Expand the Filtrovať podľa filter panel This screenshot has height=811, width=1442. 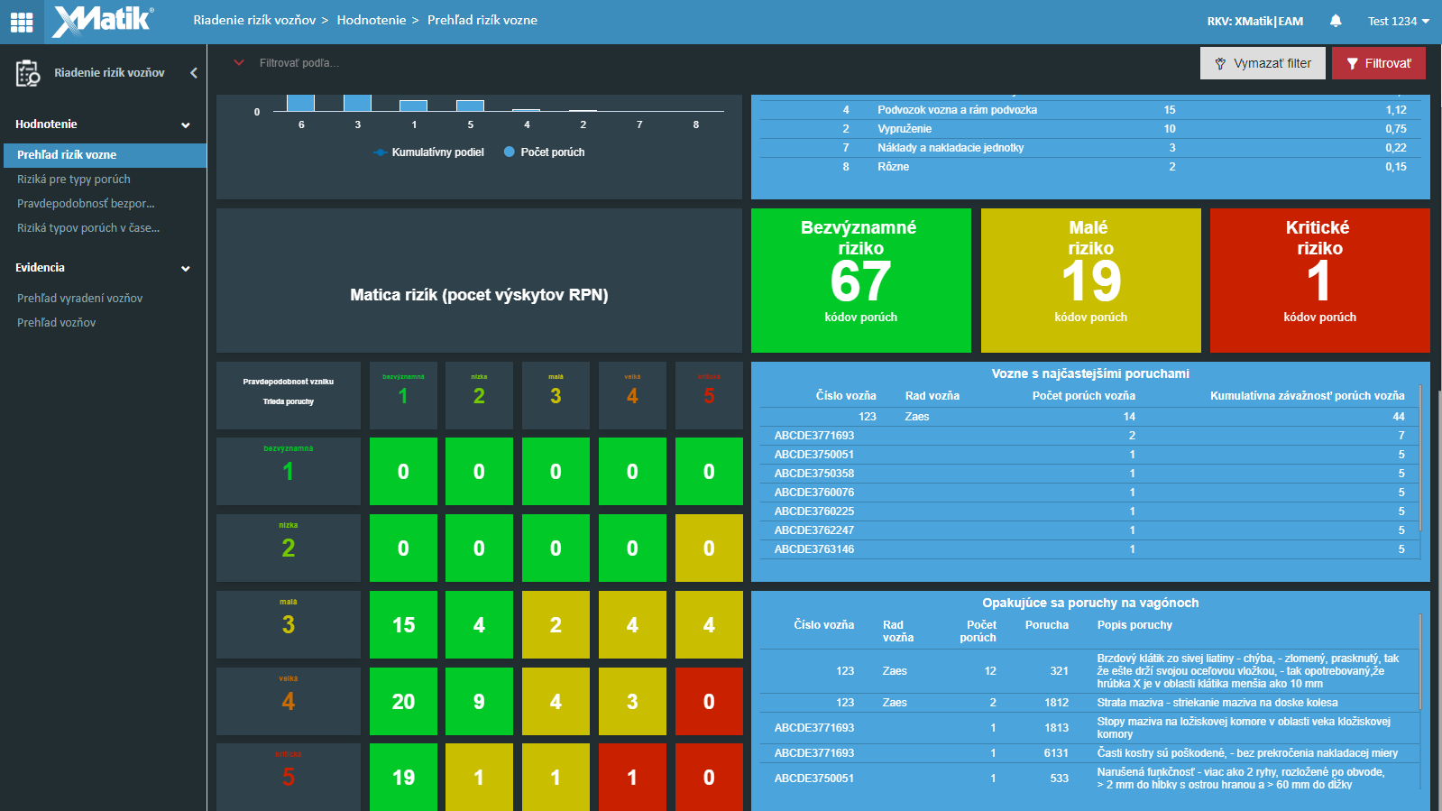239,63
